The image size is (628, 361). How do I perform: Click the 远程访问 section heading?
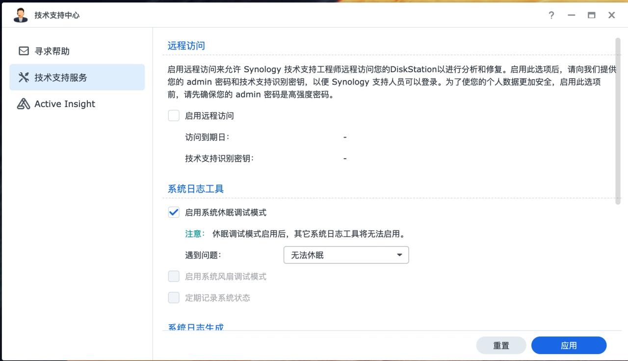point(185,45)
